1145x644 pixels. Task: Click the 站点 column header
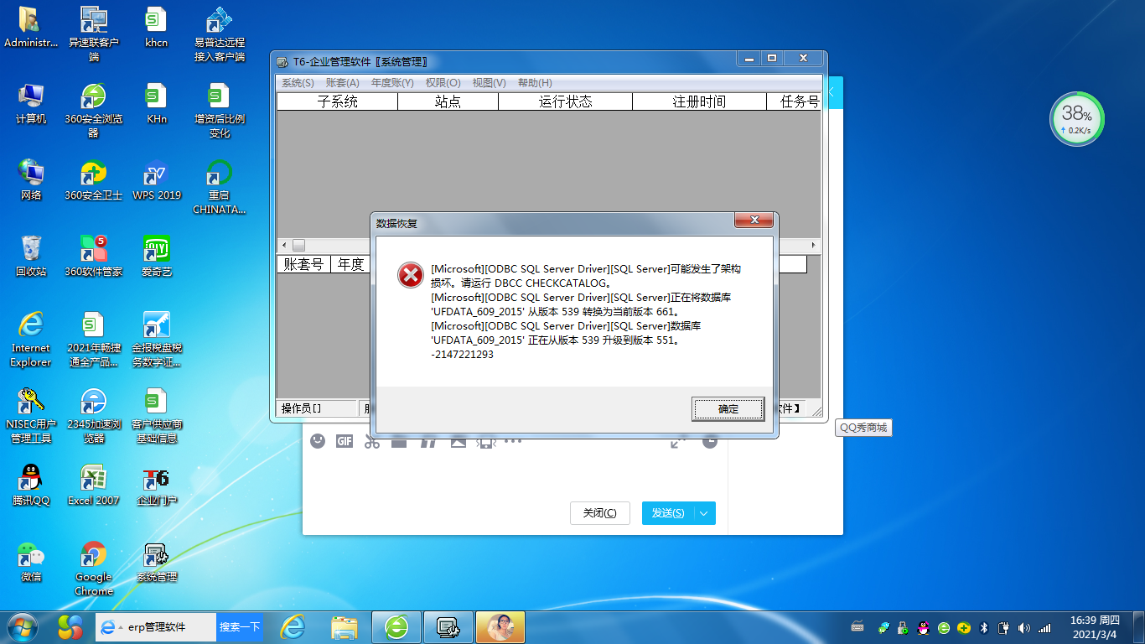(448, 101)
